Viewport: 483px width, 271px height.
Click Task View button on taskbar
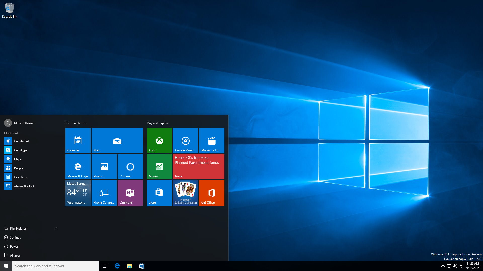[x=105, y=266]
